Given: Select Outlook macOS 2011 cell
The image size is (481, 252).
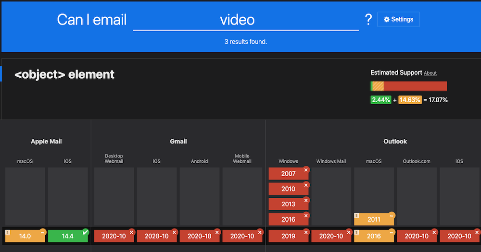Looking at the screenshot, I should tap(374, 219).
